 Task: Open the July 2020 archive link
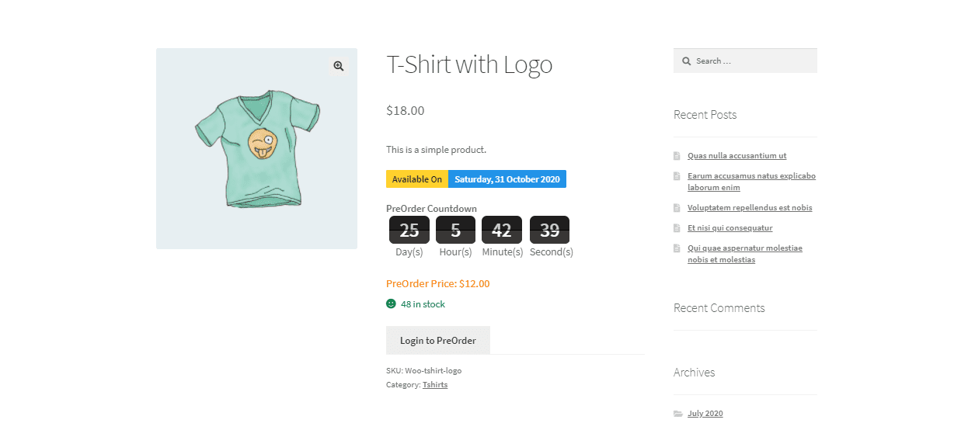pyautogui.click(x=705, y=414)
